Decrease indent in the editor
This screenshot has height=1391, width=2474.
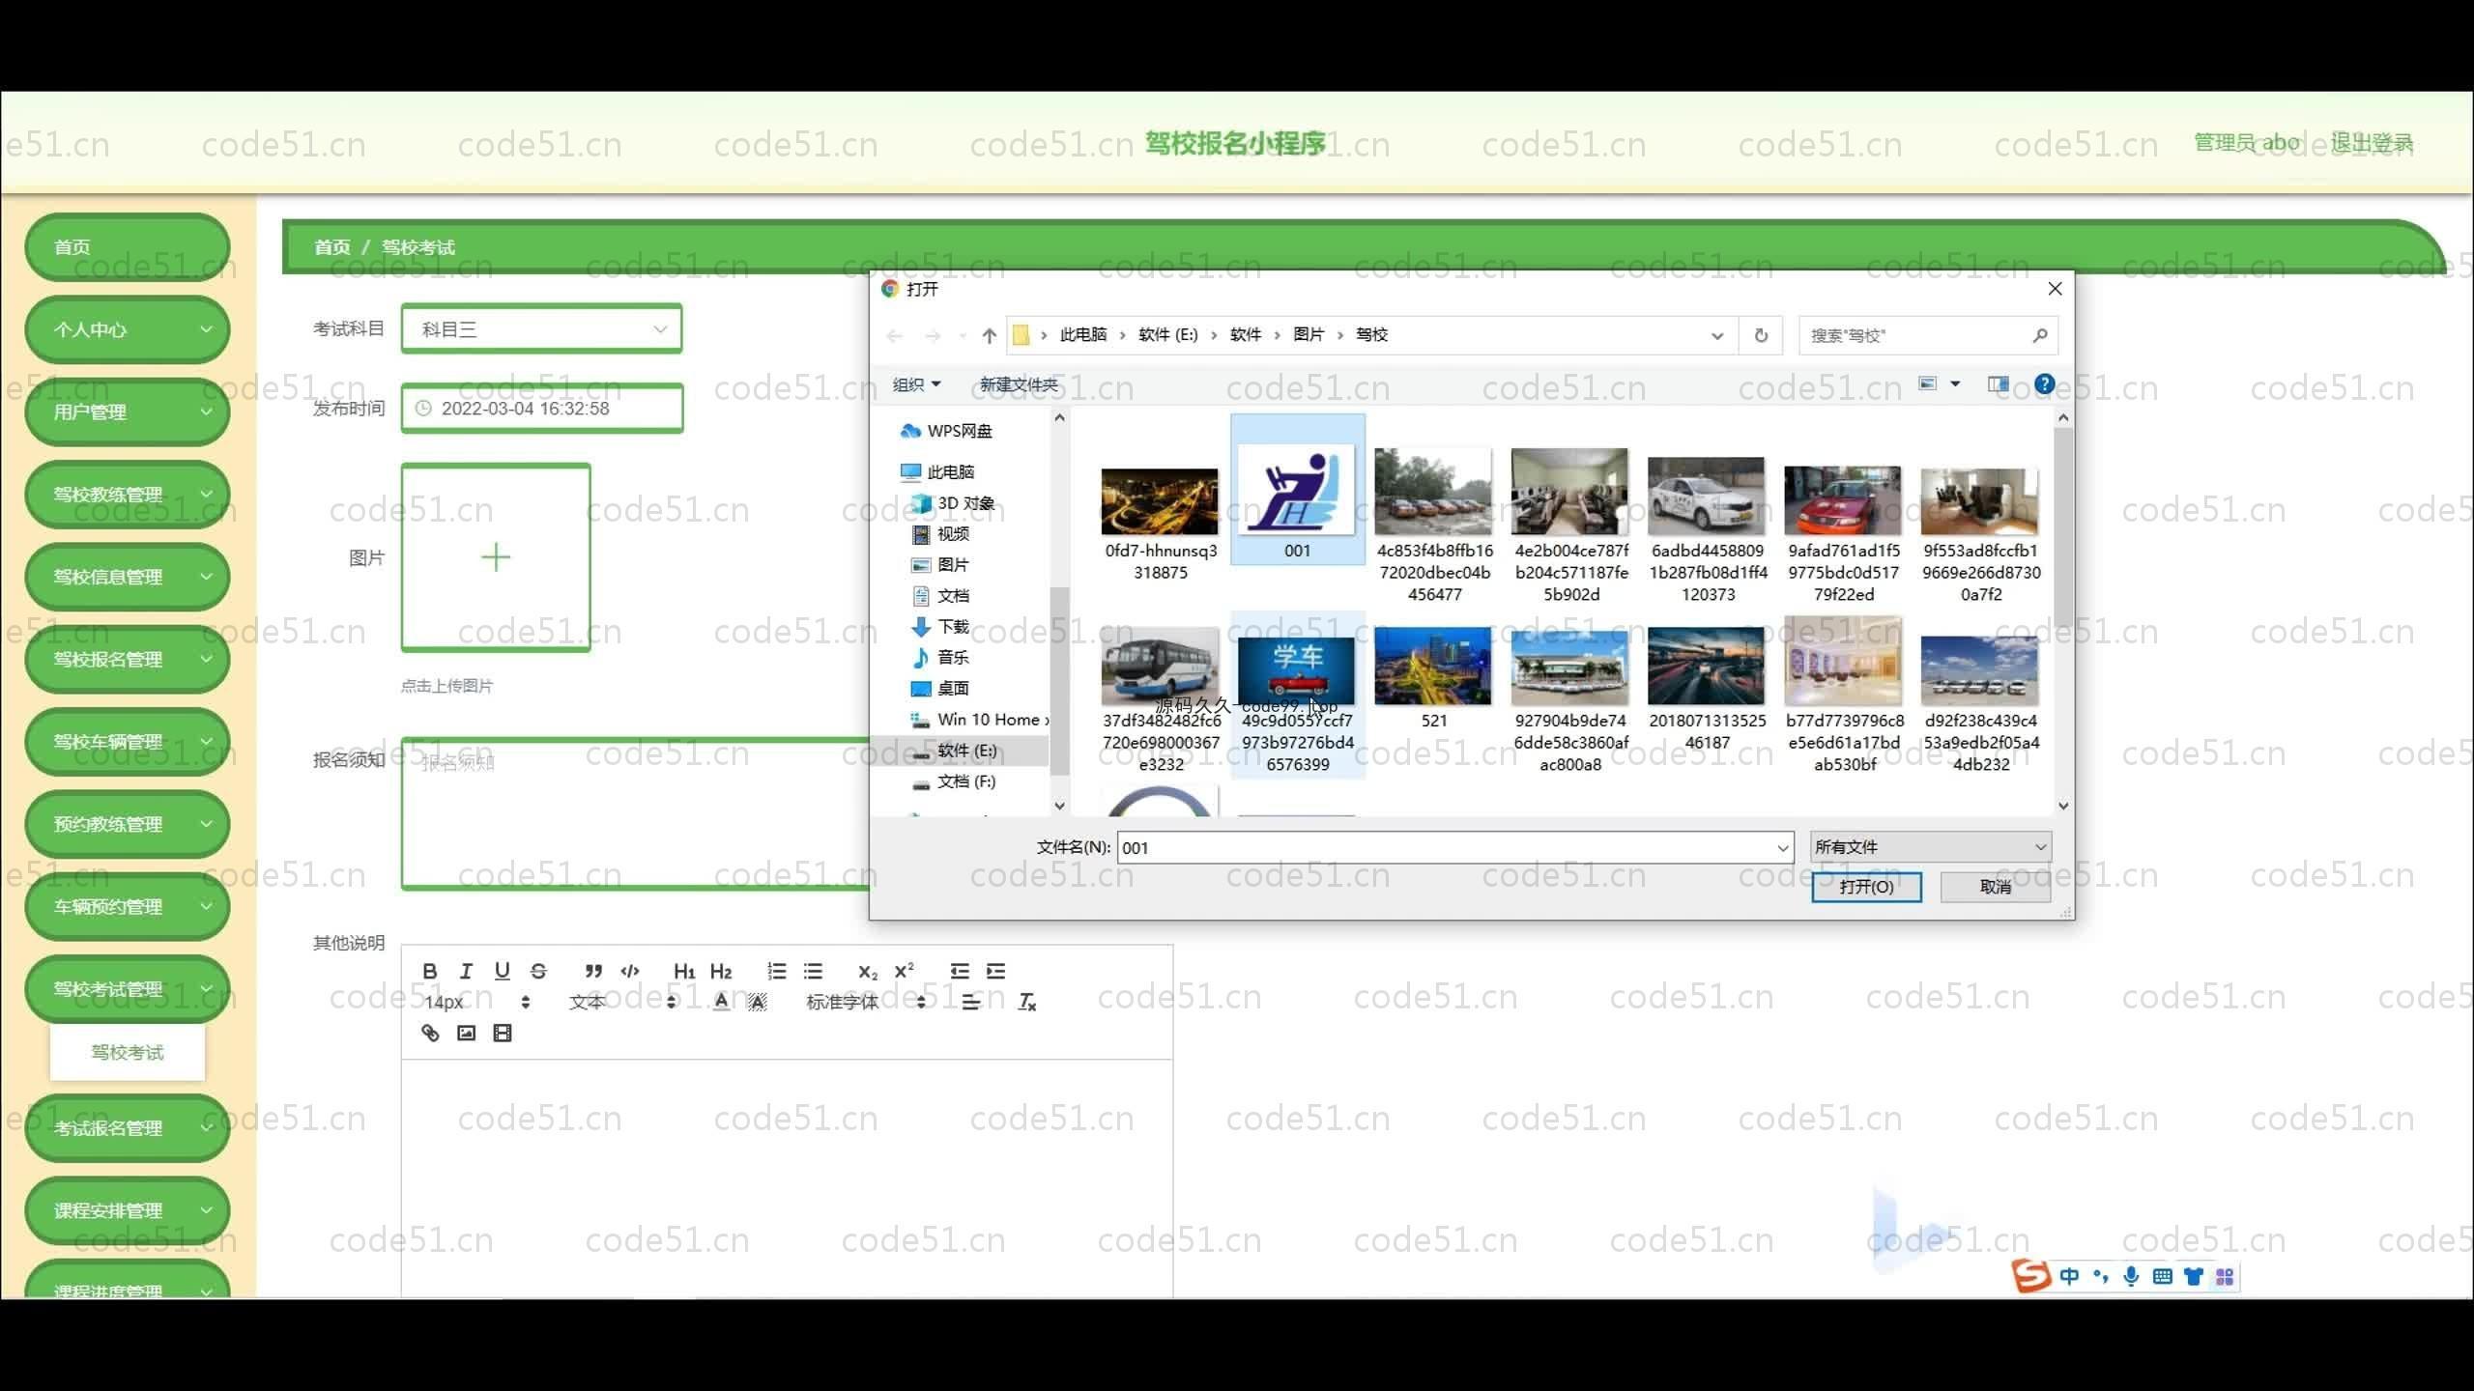point(959,971)
